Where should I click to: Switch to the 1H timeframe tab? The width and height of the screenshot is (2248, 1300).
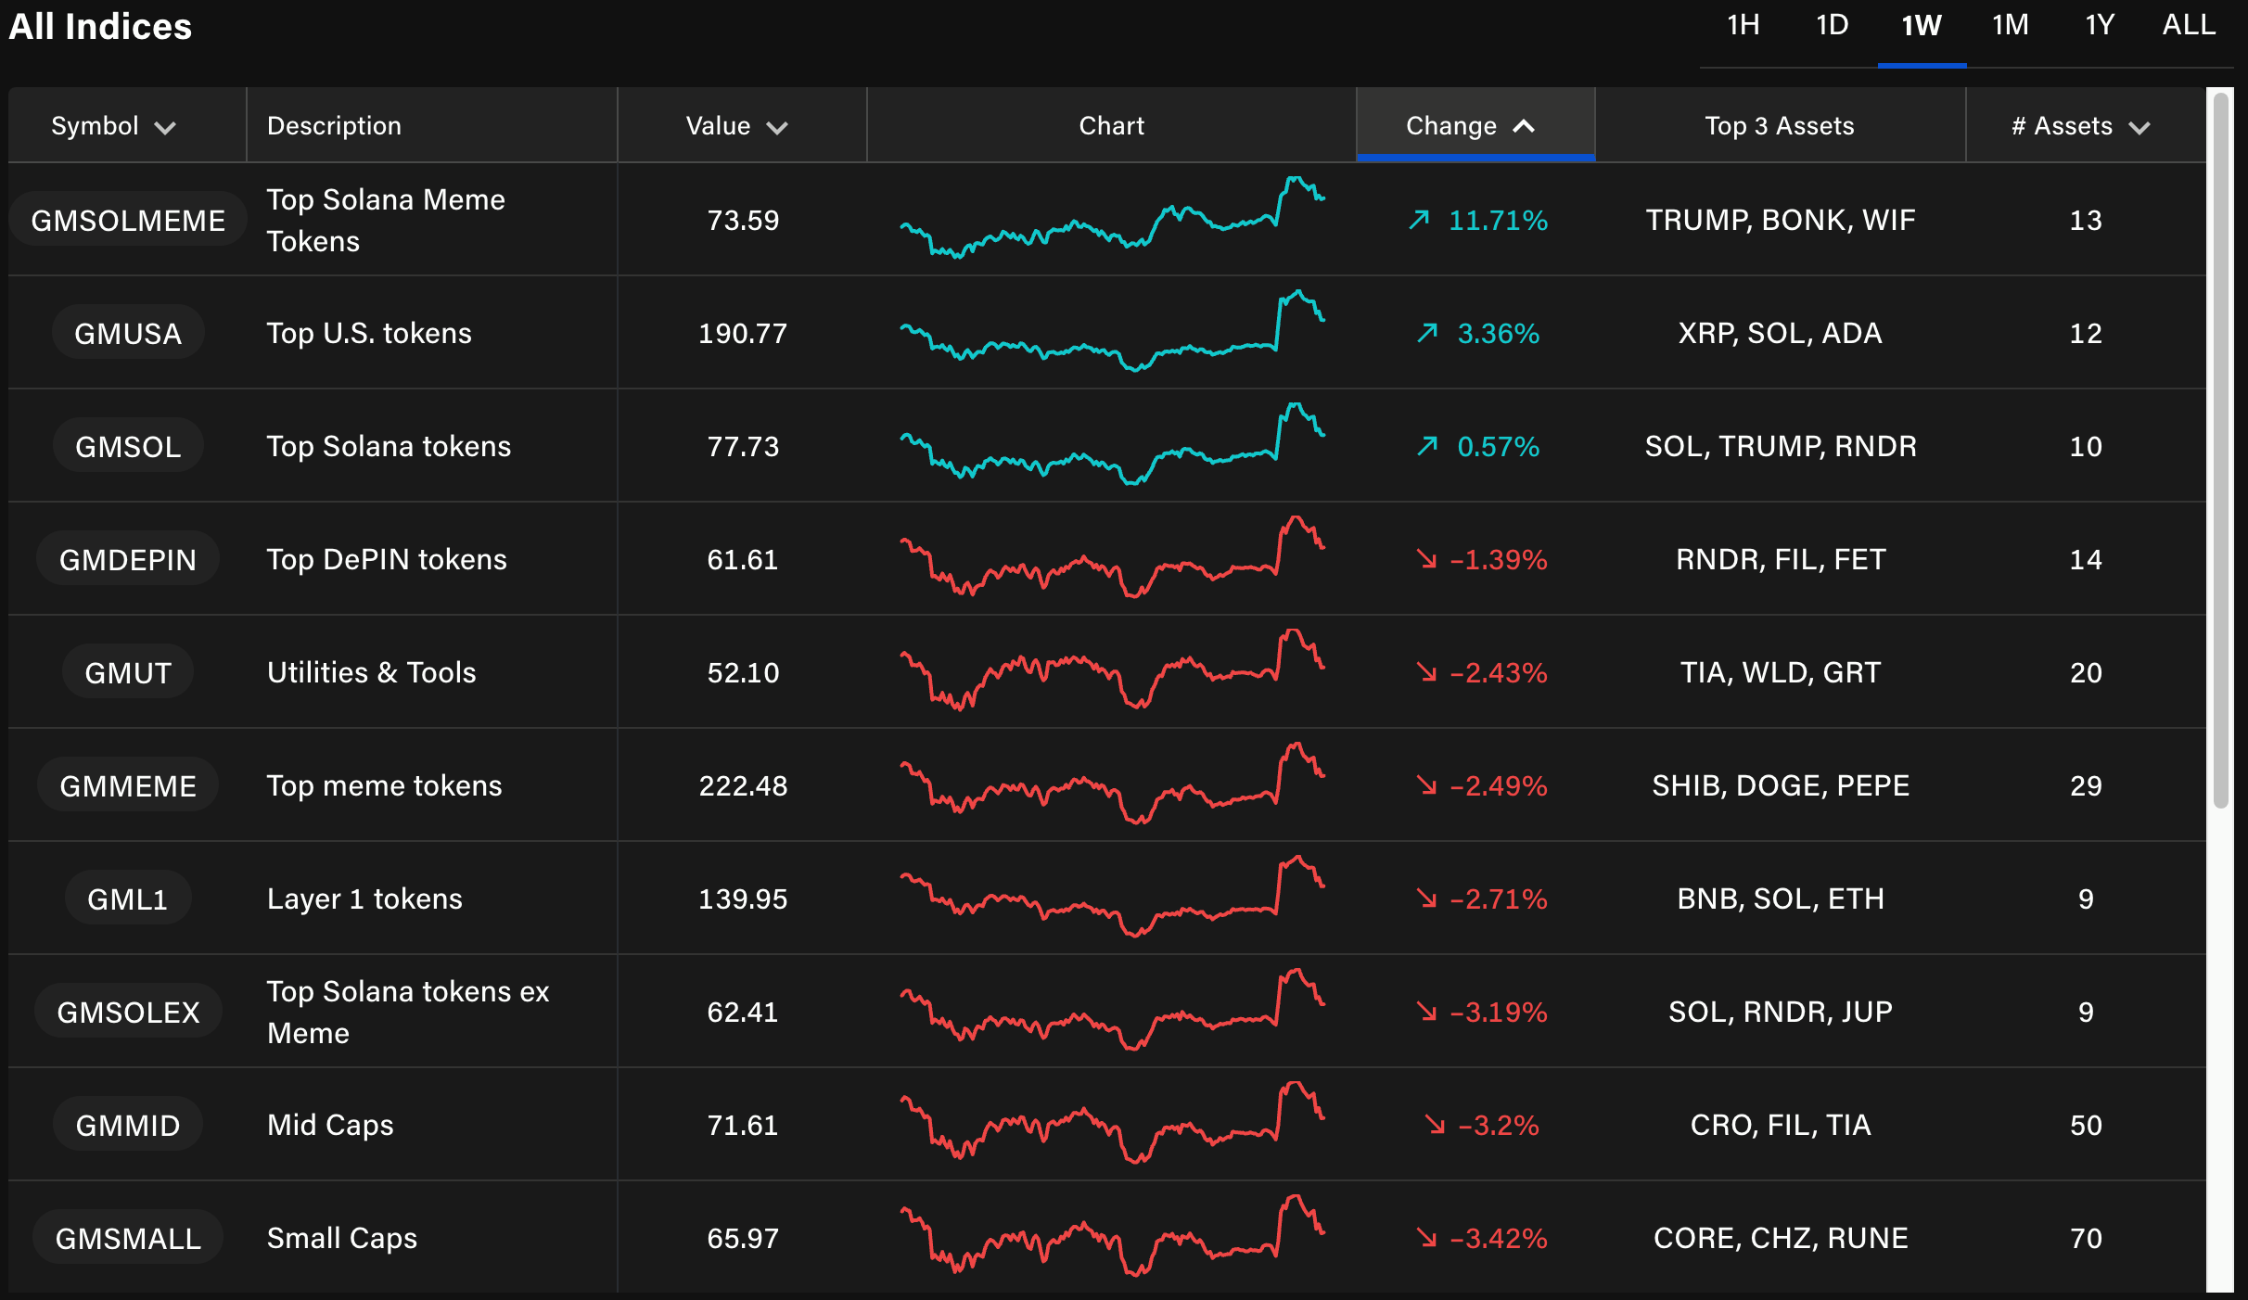1743,25
